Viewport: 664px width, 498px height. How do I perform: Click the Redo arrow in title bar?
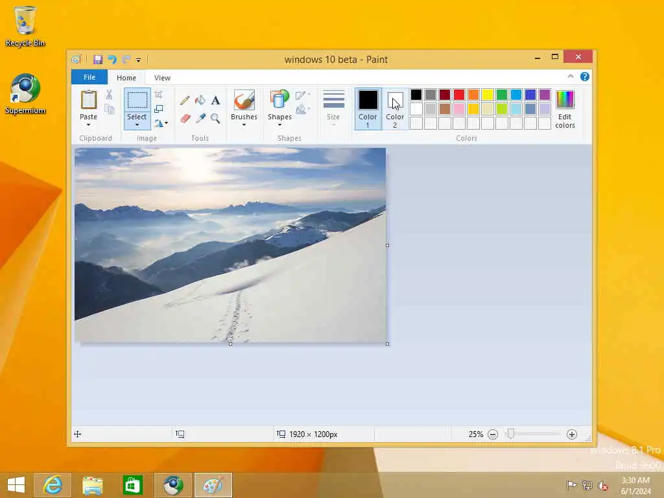click(126, 59)
